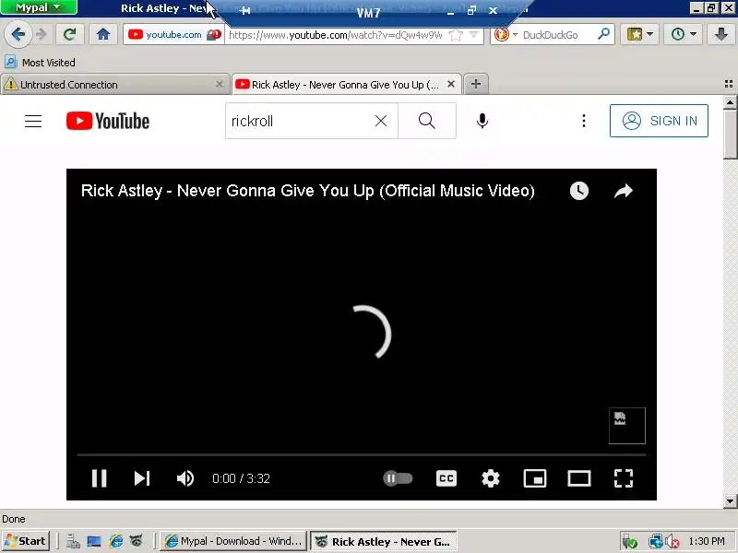Click the page scrollbar up arrow
The height and width of the screenshot is (553, 738).
(x=730, y=102)
